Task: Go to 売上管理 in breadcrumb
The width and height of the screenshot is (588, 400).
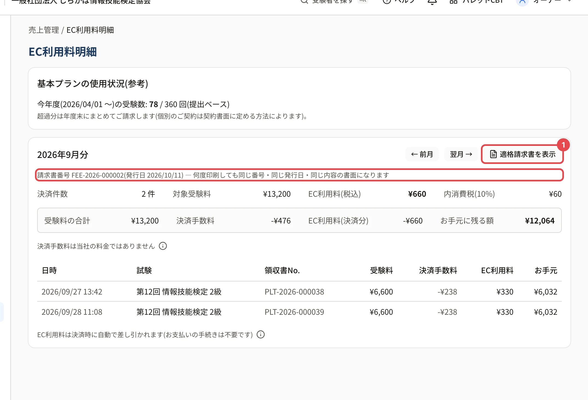Action: coord(44,30)
